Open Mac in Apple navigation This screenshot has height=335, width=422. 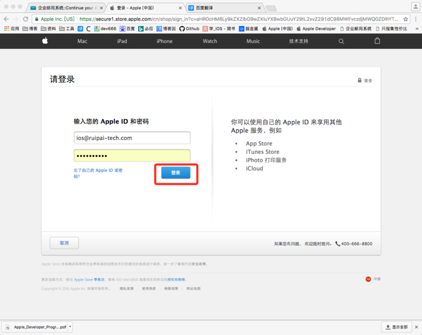(x=83, y=41)
